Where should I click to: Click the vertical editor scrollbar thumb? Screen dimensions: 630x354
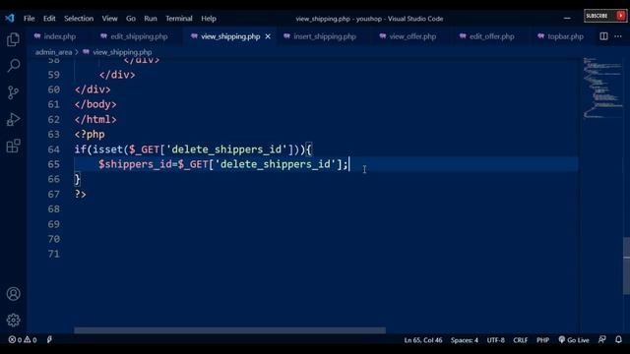626,266
